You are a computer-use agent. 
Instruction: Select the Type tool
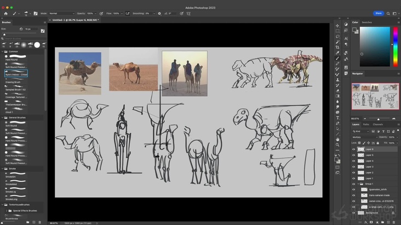click(337, 118)
